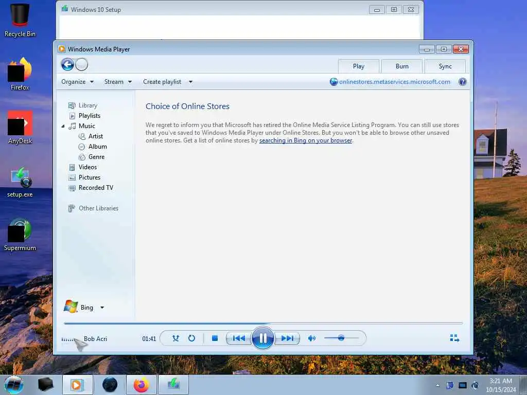Image resolution: width=527 pixels, height=395 pixels.
Task: Click the 01:41 elapsed time display
Action: click(149, 338)
